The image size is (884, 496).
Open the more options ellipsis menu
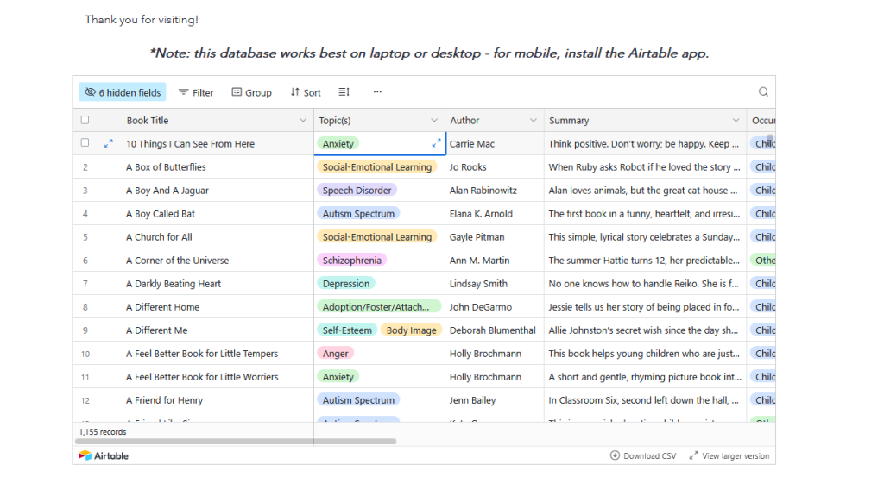[x=377, y=92]
